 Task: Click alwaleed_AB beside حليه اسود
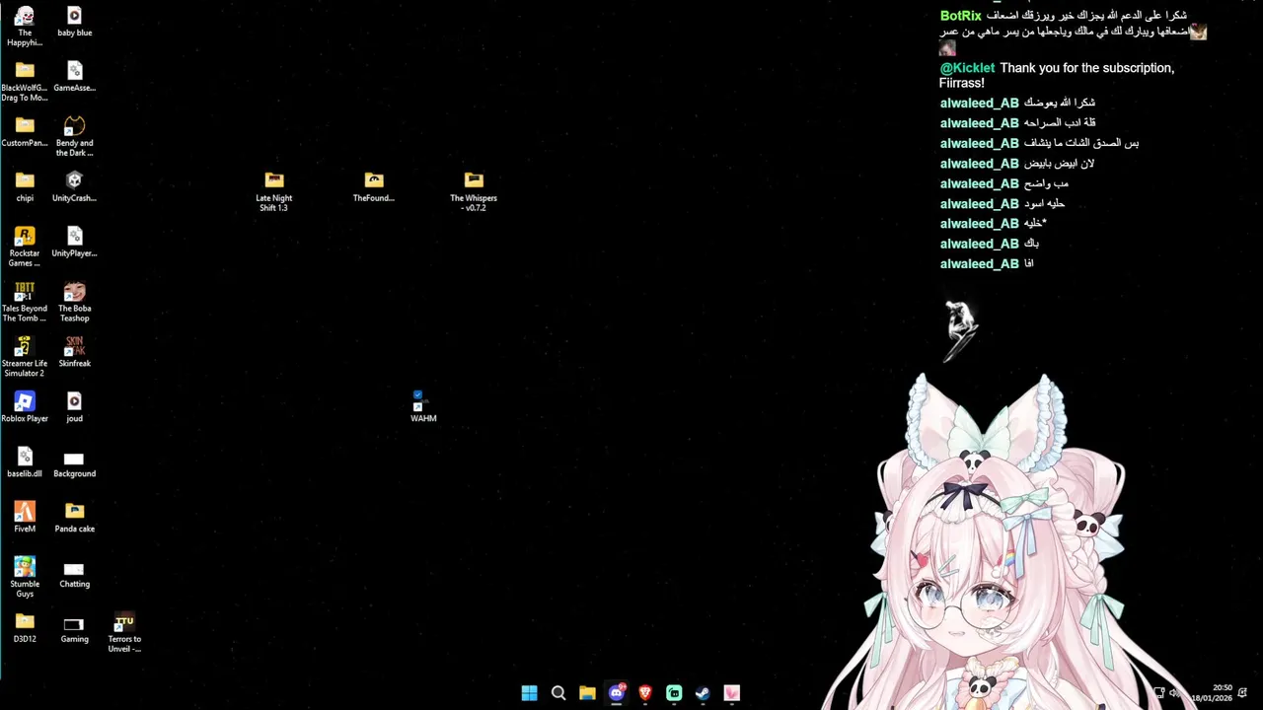click(979, 204)
